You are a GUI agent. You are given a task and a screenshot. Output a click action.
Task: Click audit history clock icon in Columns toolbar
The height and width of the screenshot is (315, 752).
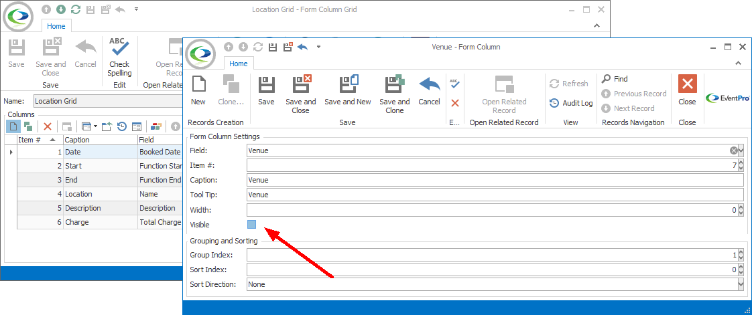tap(122, 127)
